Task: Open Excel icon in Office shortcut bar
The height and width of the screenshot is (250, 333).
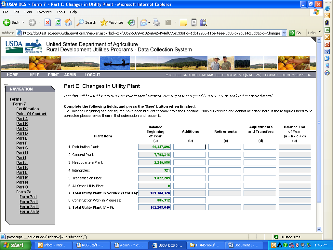Action: pyautogui.click(x=327, y=30)
